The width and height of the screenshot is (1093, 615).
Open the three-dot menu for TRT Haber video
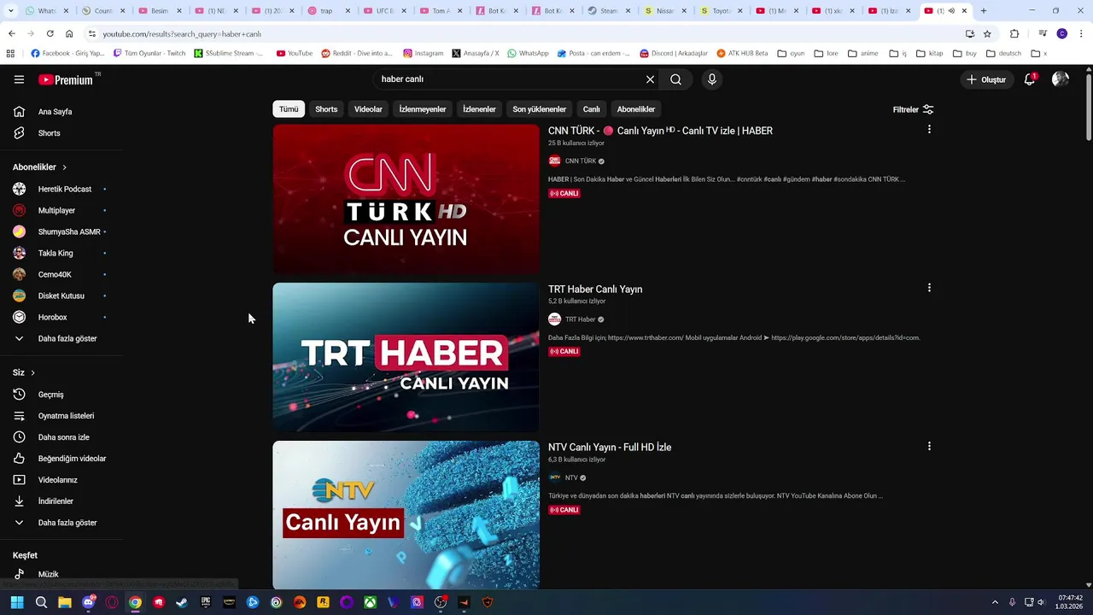point(929,288)
